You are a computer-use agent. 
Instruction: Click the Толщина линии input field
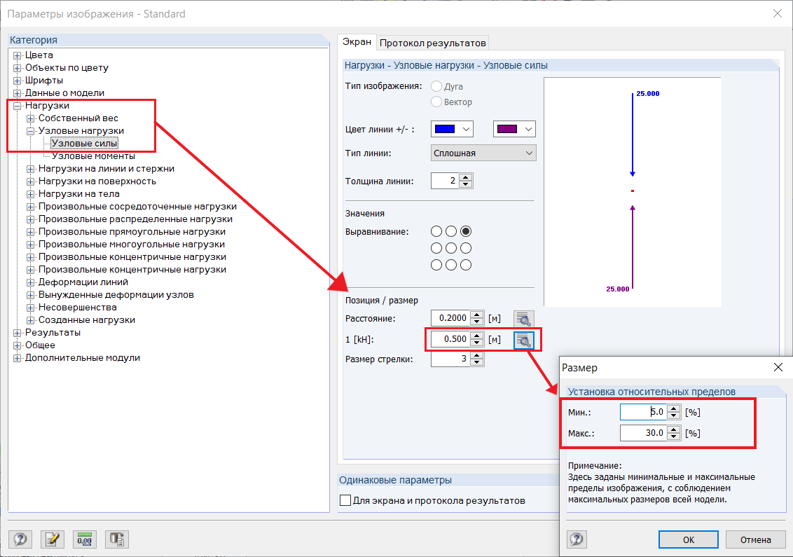445,181
